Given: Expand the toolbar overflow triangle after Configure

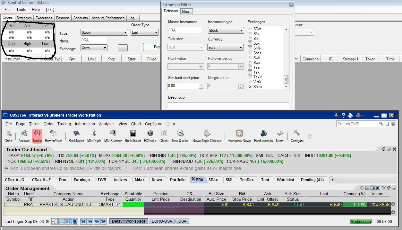Looking at the screenshot, I should tap(310, 137).
